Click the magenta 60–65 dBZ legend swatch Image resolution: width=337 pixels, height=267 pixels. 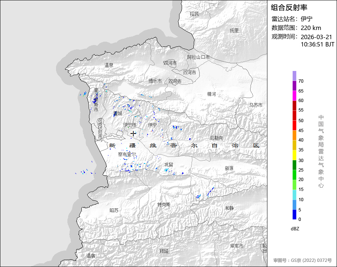pyautogui.click(x=295, y=95)
